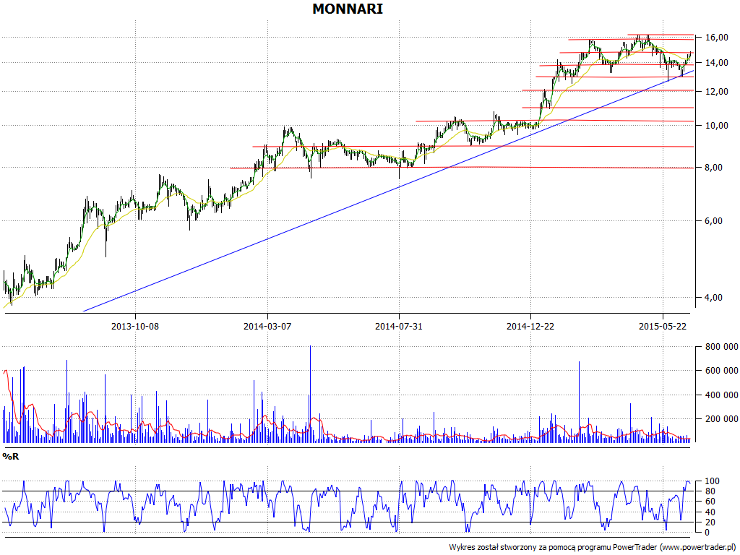
Task: Select the 0 value on %R axis
Action: click(x=707, y=533)
